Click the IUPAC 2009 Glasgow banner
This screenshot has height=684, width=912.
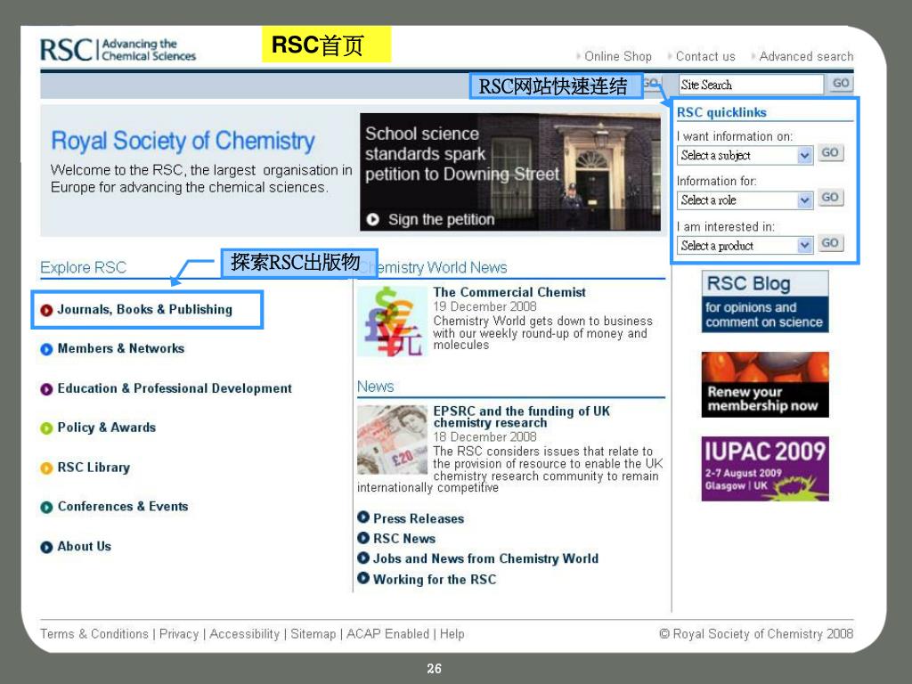[x=765, y=468]
